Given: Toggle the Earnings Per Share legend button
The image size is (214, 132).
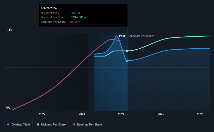Looking at the screenshot, I should click(87, 125).
